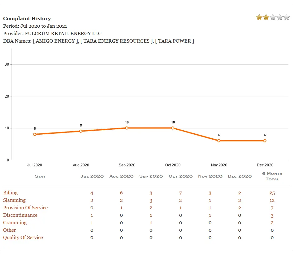This screenshot has height=255, width=293.
Task: Click the Discontinuance row heading
Action: tap(20, 215)
